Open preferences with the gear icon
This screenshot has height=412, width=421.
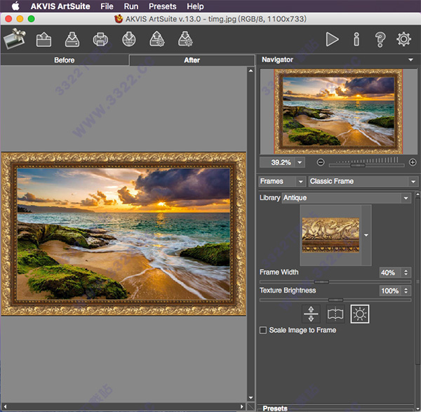pyautogui.click(x=403, y=39)
